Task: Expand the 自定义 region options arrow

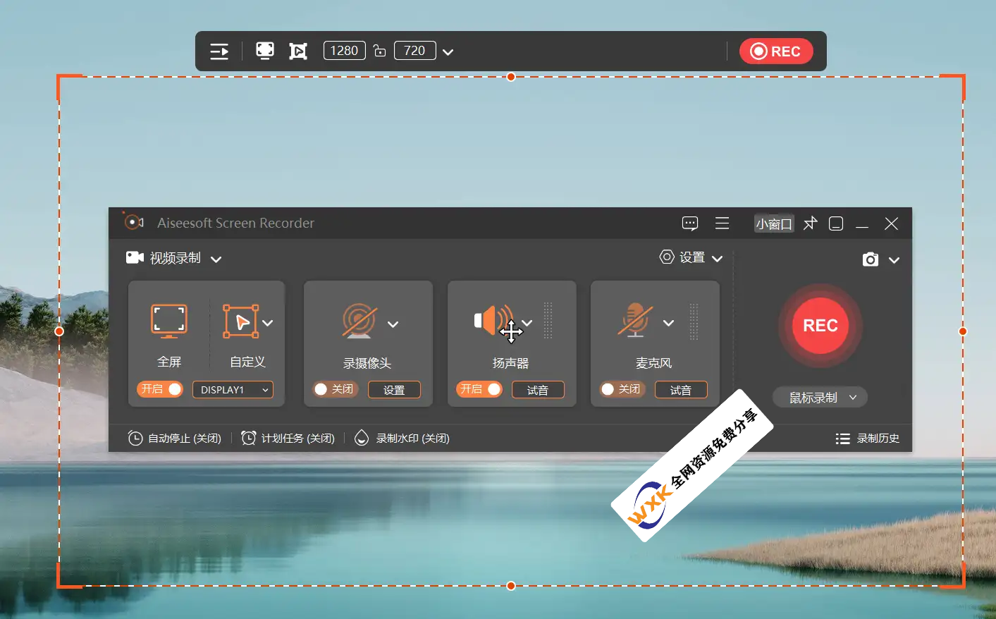Action: [268, 323]
